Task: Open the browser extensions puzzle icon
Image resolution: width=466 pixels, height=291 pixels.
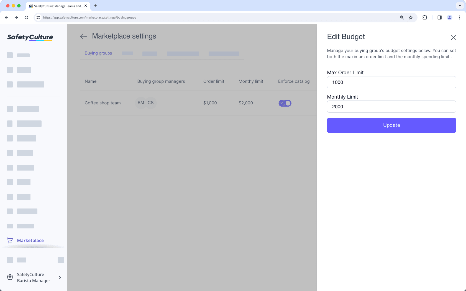Action: click(x=425, y=17)
